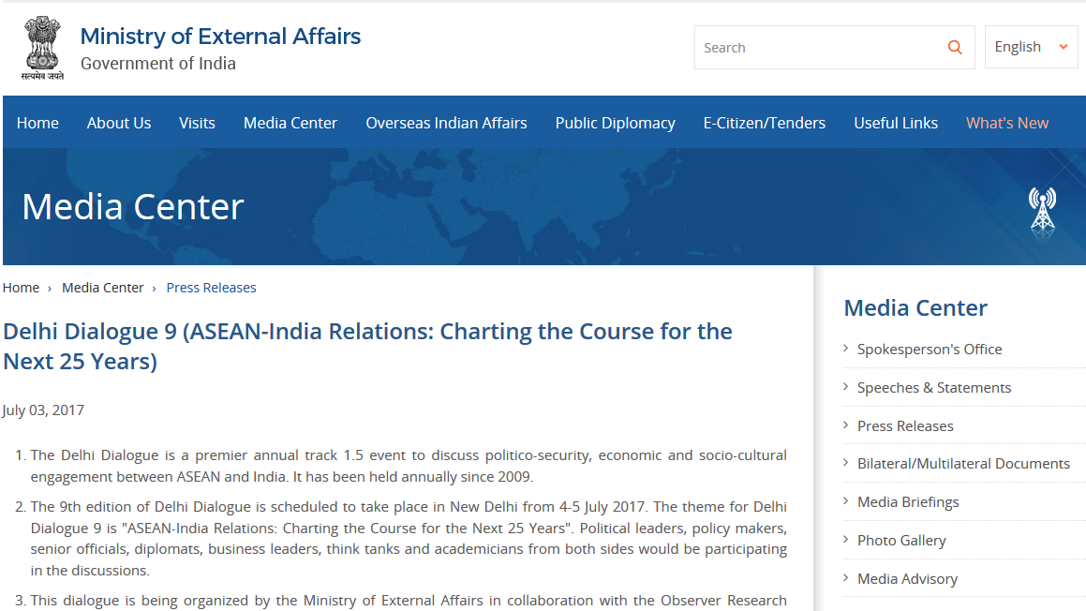Click chevron beside Media Advisory
This screenshot has height=611, width=1086.
click(846, 577)
